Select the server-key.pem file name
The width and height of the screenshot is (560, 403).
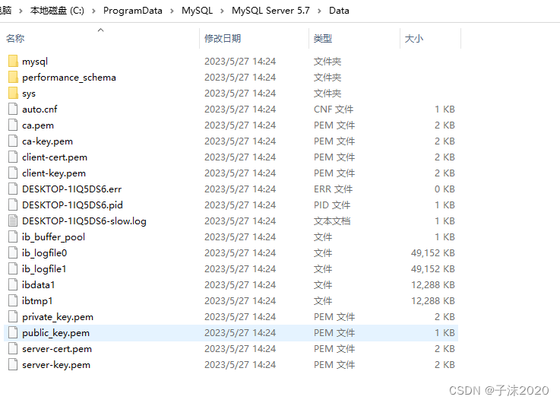click(56, 365)
